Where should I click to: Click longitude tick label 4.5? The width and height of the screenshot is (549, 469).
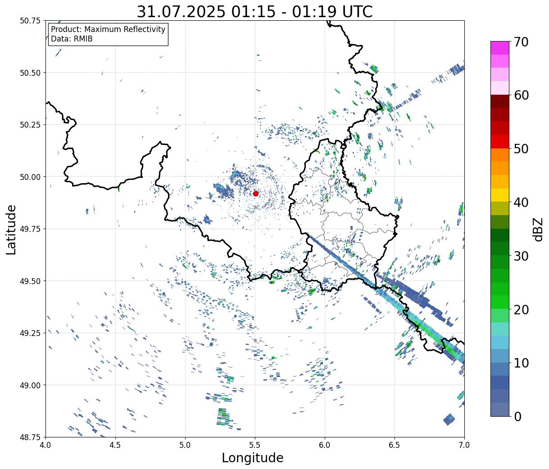[x=116, y=445]
